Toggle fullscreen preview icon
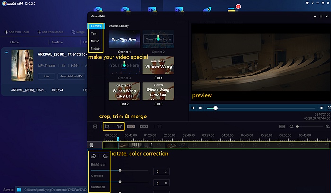 [329, 108]
